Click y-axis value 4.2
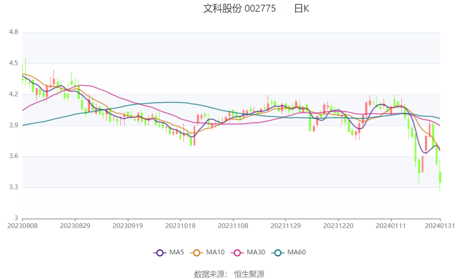458x279 pixels. 13,94
